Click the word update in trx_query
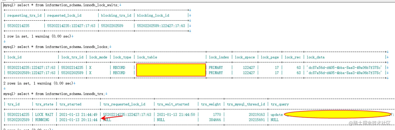Viewport: 395px width, 130px height. click(x=277, y=114)
